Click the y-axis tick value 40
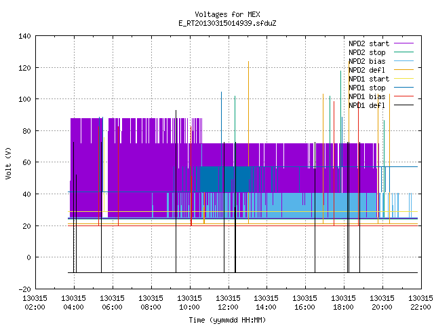This screenshot has width=434, height=326. tap(26, 194)
